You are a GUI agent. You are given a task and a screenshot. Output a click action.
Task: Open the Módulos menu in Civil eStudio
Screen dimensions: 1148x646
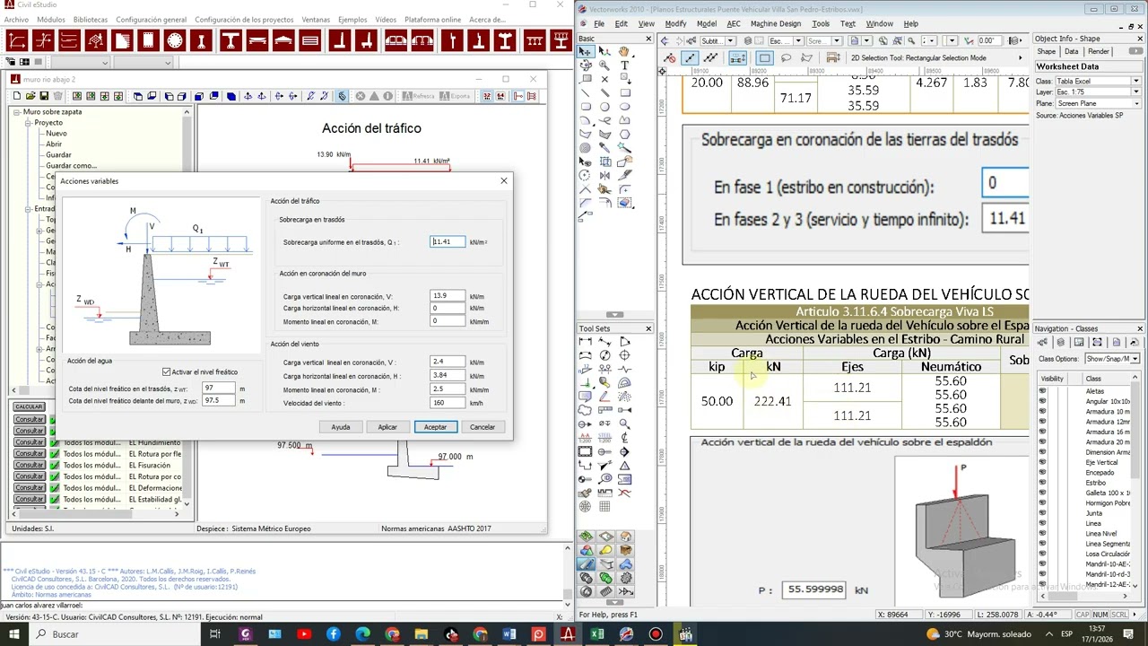51,20
